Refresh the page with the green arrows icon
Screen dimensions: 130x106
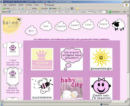tap(23, 8)
